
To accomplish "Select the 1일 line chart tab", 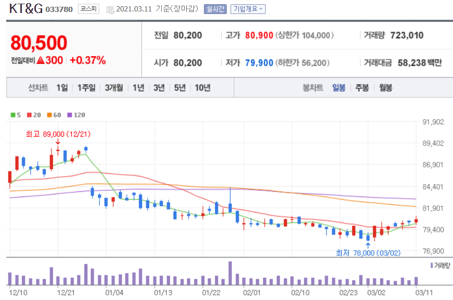I will pos(62,87).
